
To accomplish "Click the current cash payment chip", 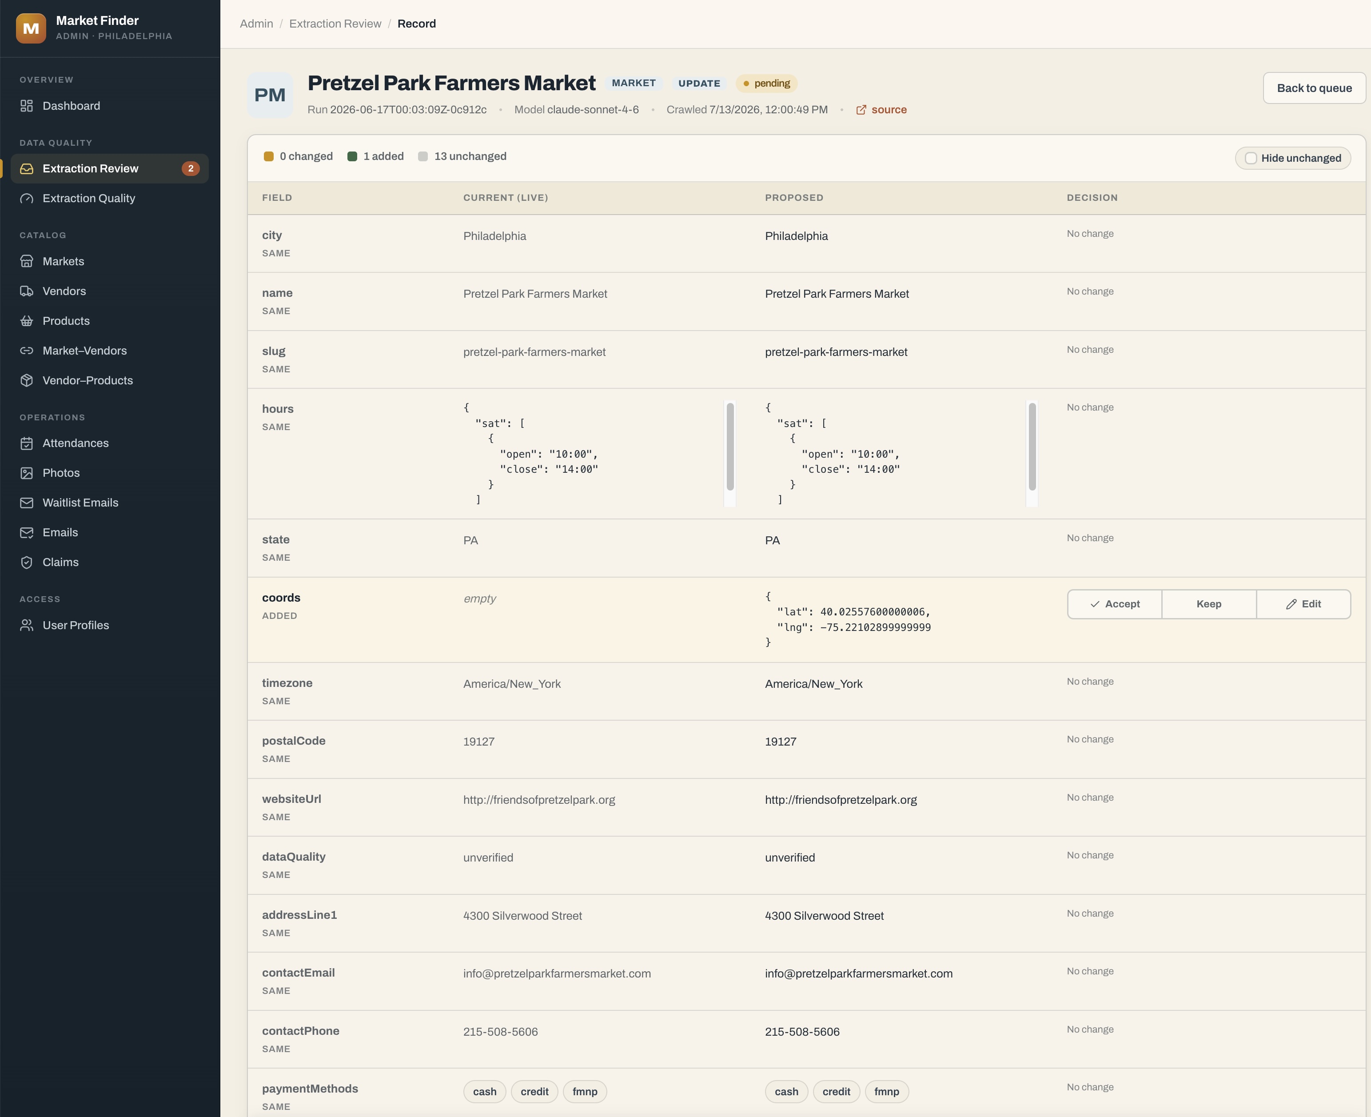I will (484, 1092).
